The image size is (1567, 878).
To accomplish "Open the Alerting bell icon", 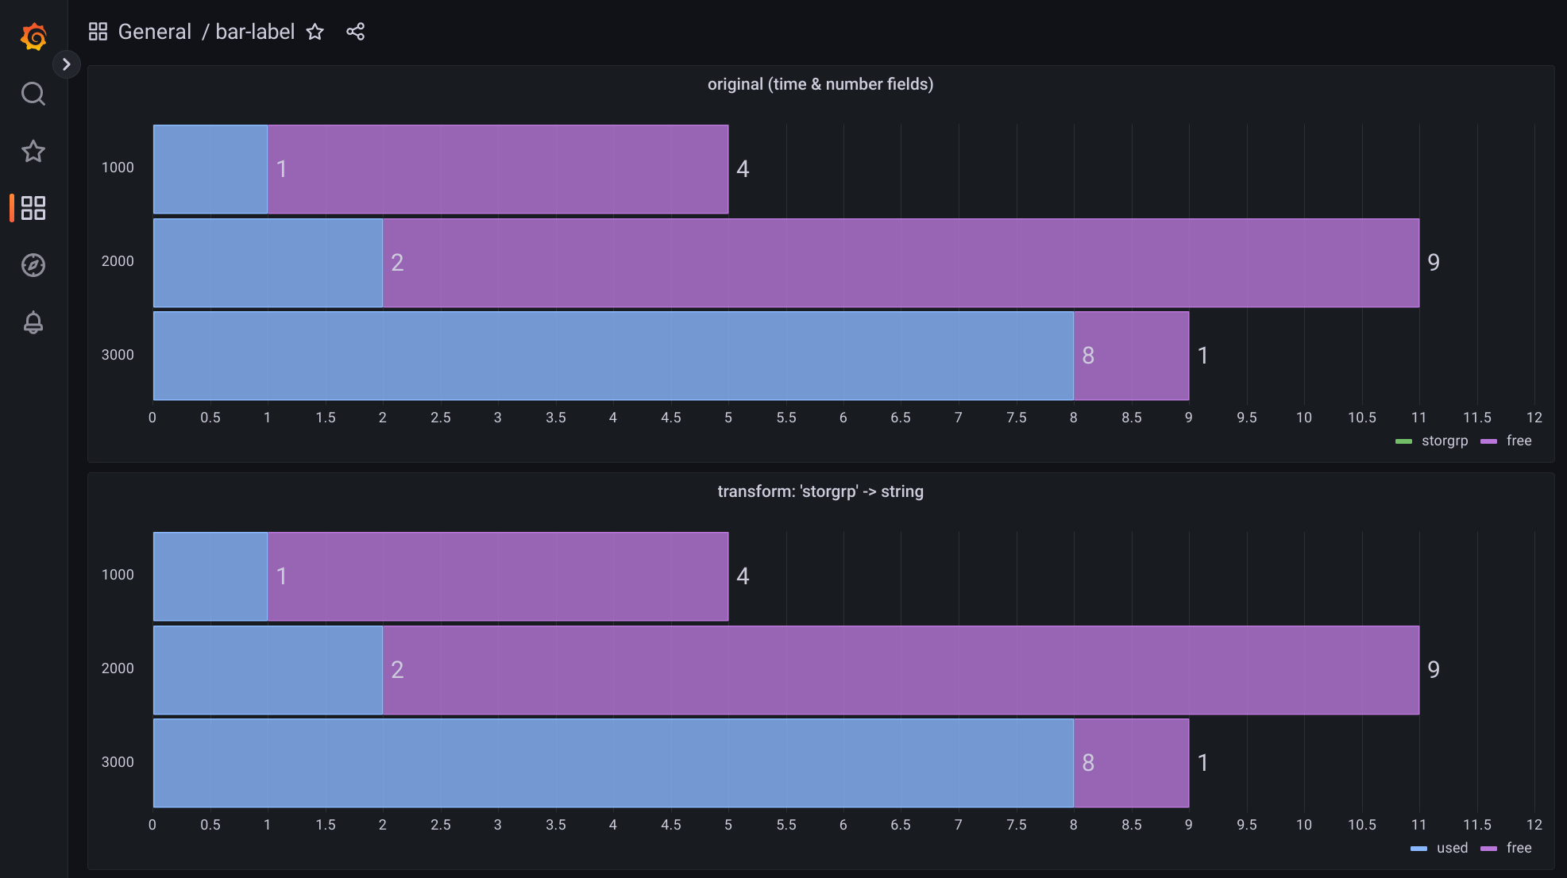I will coord(33,322).
